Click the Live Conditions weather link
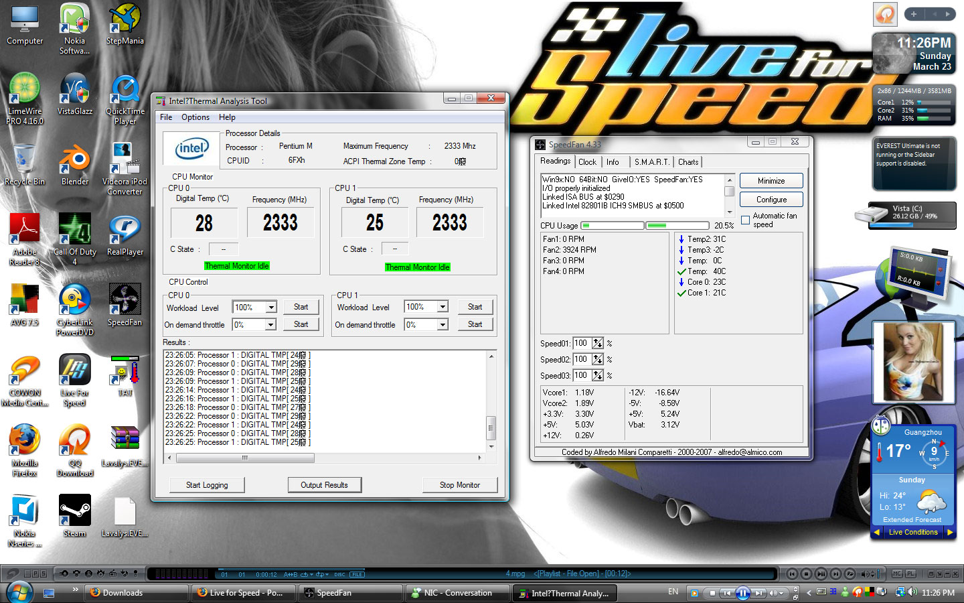The height and width of the screenshot is (603, 964). (x=913, y=532)
